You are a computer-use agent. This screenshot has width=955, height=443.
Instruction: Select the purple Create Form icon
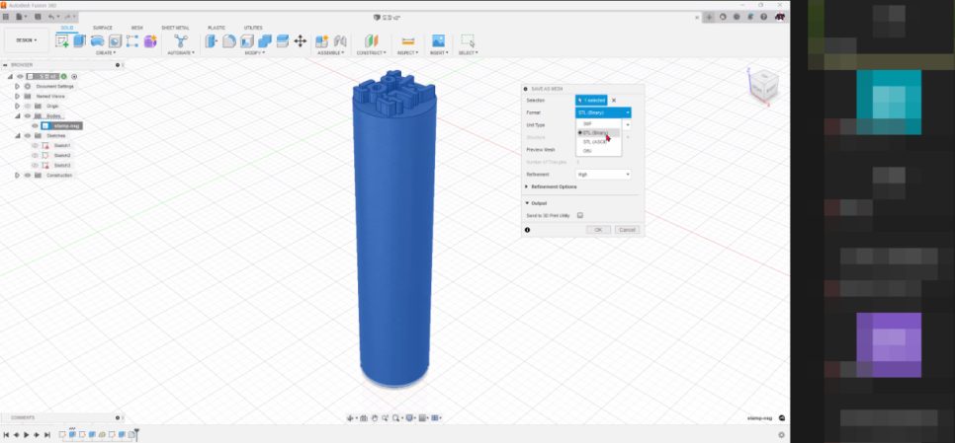(x=150, y=40)
